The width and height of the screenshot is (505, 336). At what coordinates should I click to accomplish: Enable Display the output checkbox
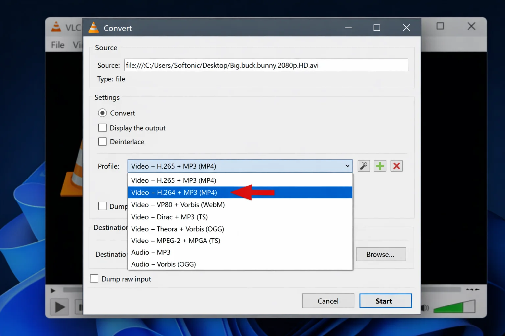(102, 128)
